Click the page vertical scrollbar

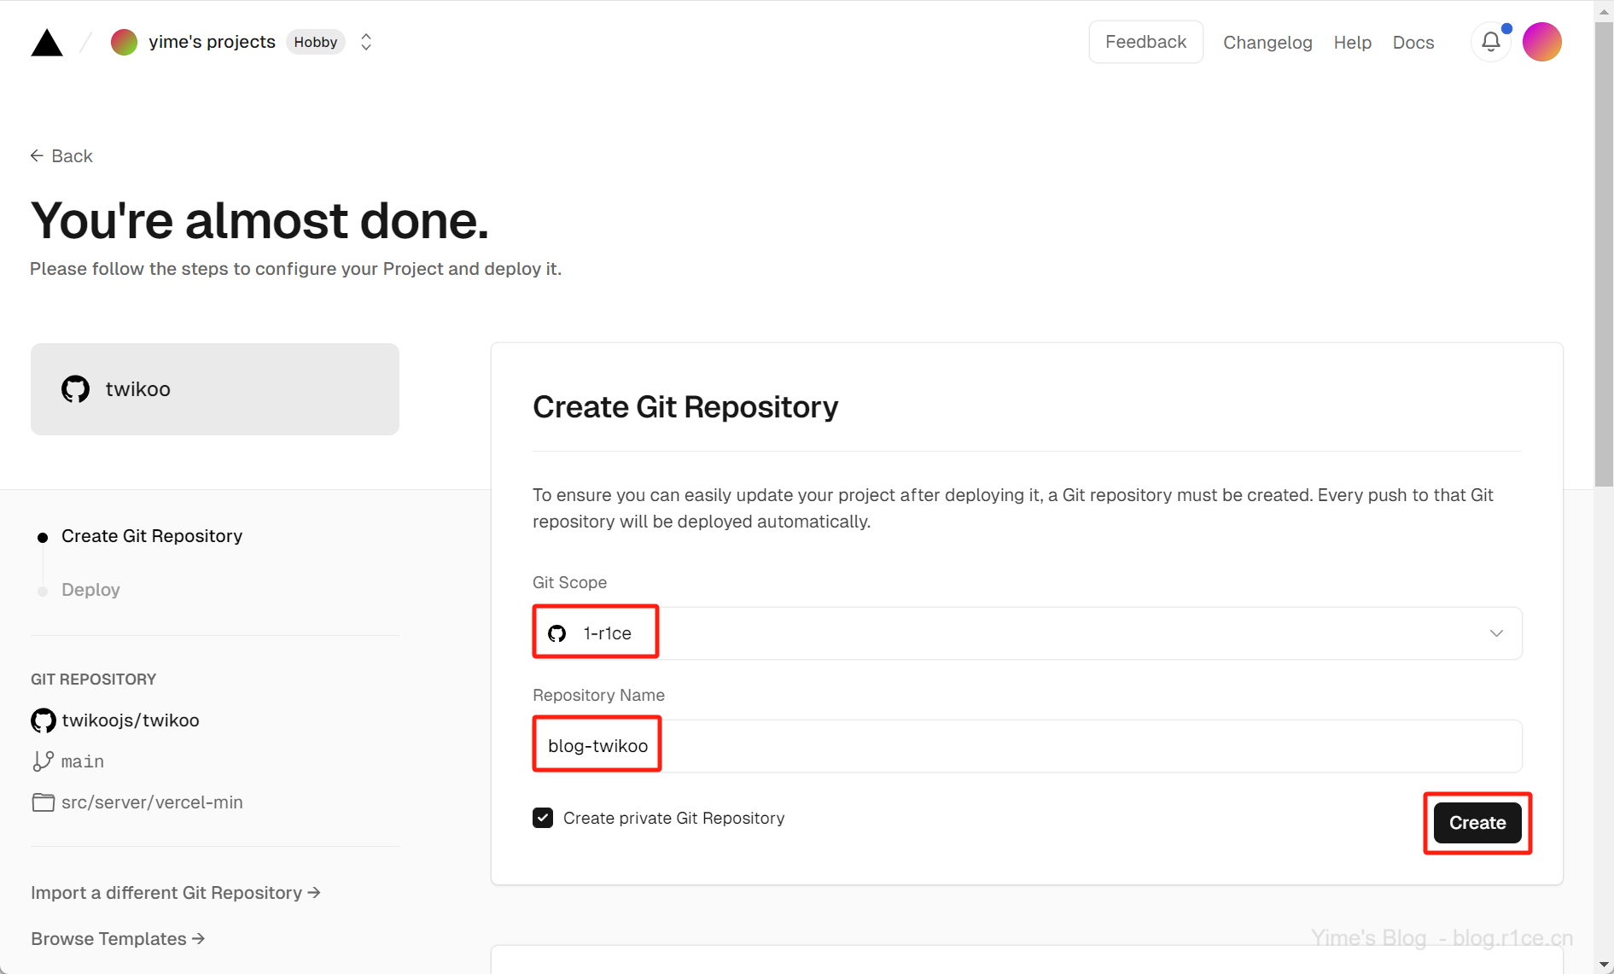1604,256
